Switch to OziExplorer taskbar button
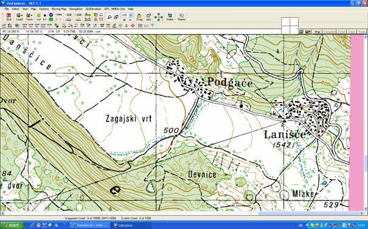Viewport: 368px width, 229px height. click(x=131, y=225)
